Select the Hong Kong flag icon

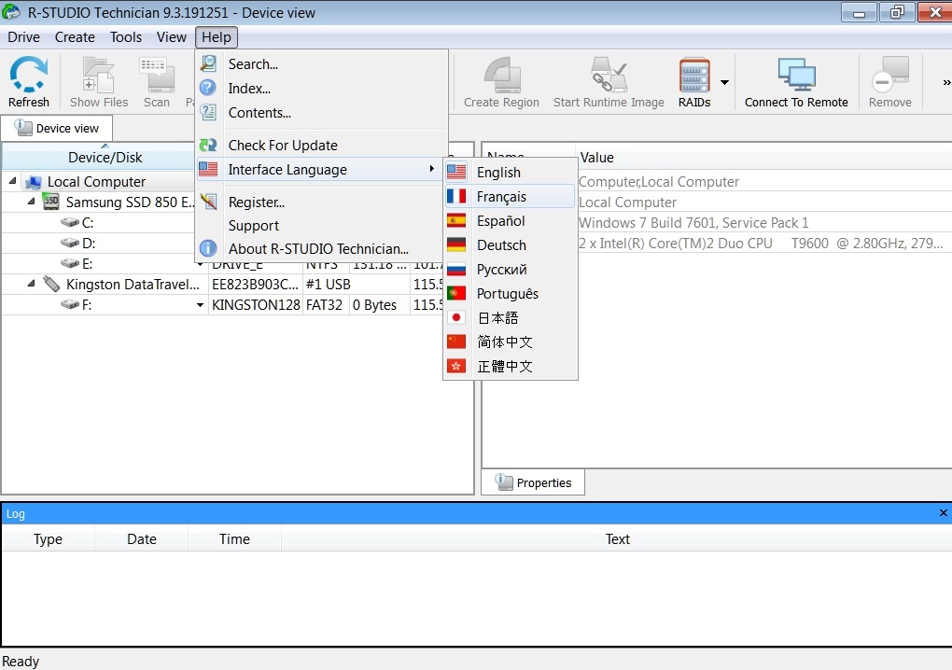pos(456,367)
